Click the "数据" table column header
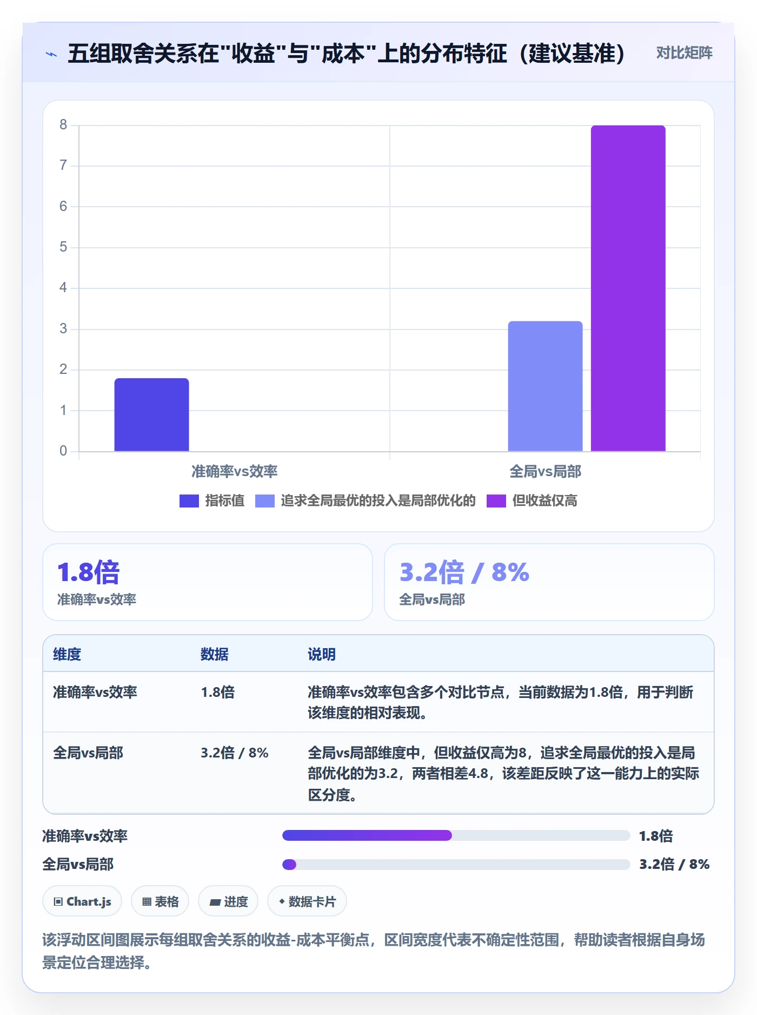This screenshot has width=757, height=1015. (215, 654)
